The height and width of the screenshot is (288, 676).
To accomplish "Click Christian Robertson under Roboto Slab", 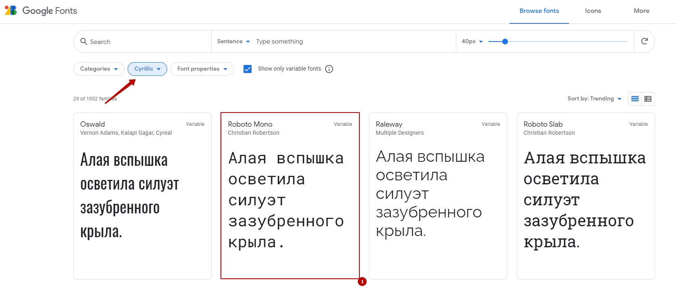I will [549, 133].
